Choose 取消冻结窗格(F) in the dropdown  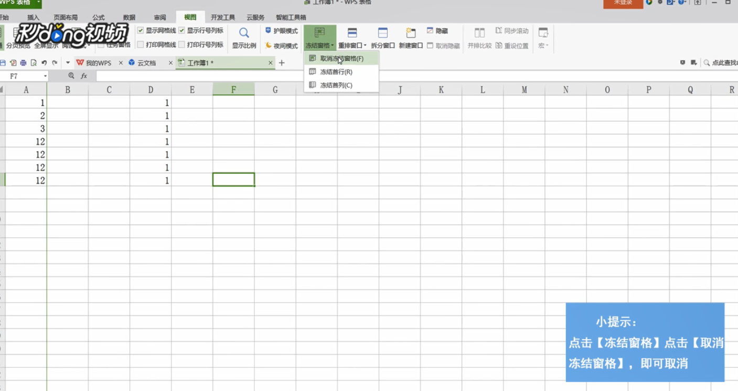(341, 58)
